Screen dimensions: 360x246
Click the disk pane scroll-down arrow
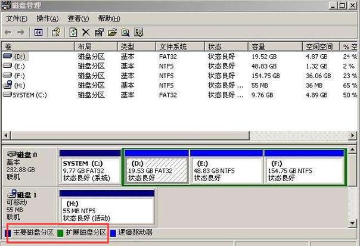(x=352, y=223)
